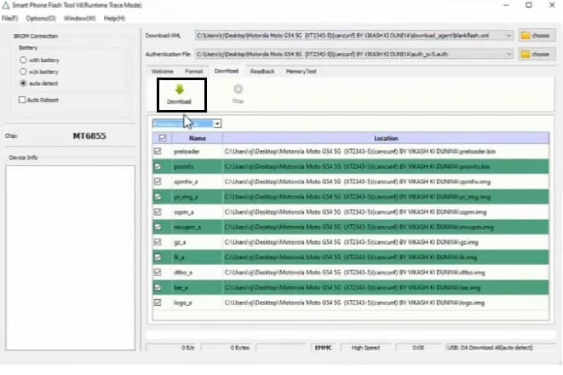The height and width of the screenshot is (375, 563).
Task: Click the mcupm.img location cell
Action: [x=386, y=227]
